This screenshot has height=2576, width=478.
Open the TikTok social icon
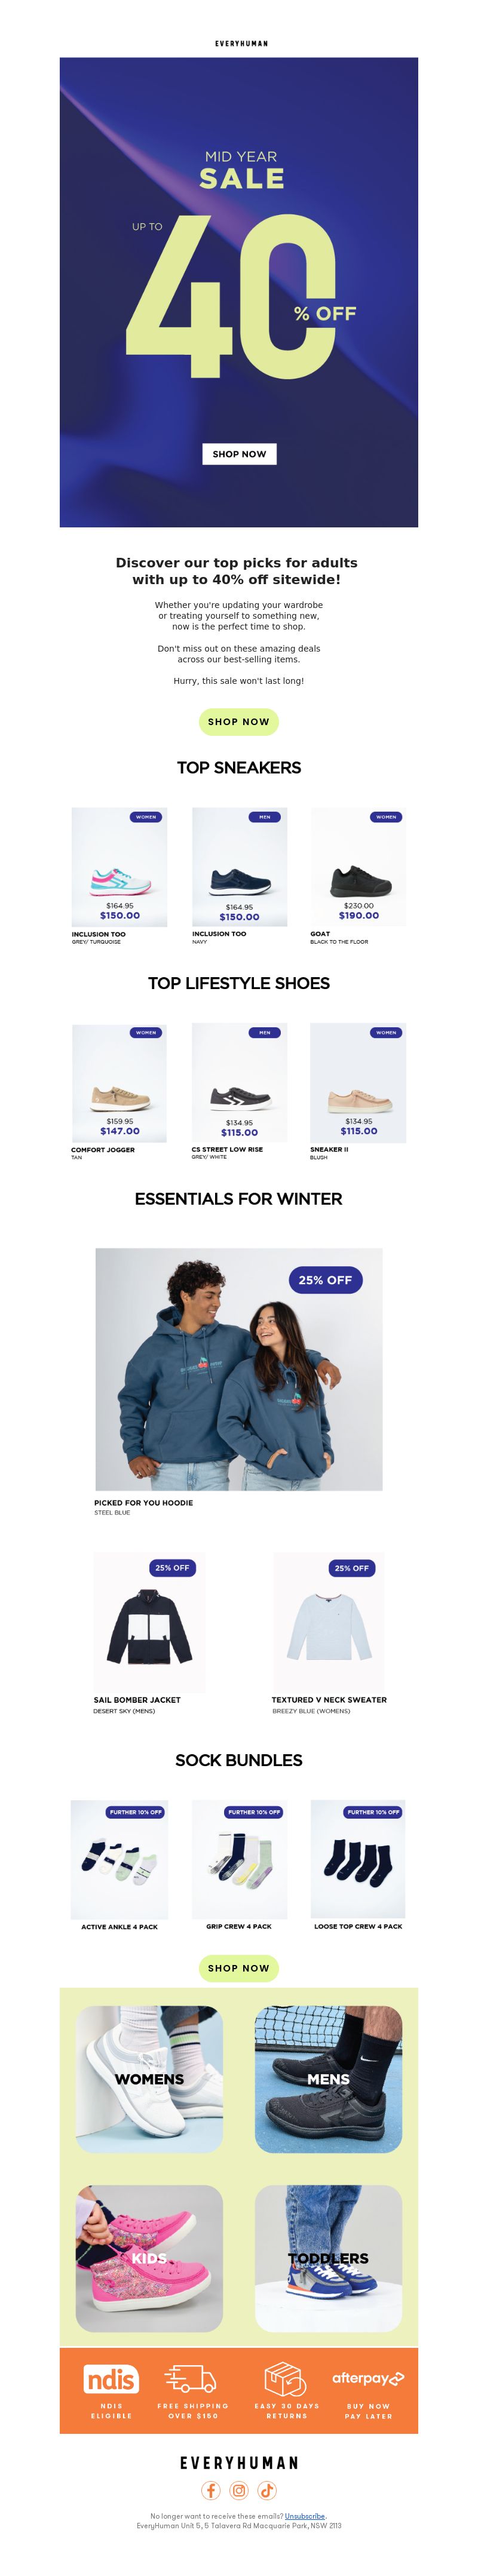click(267, 2490)
